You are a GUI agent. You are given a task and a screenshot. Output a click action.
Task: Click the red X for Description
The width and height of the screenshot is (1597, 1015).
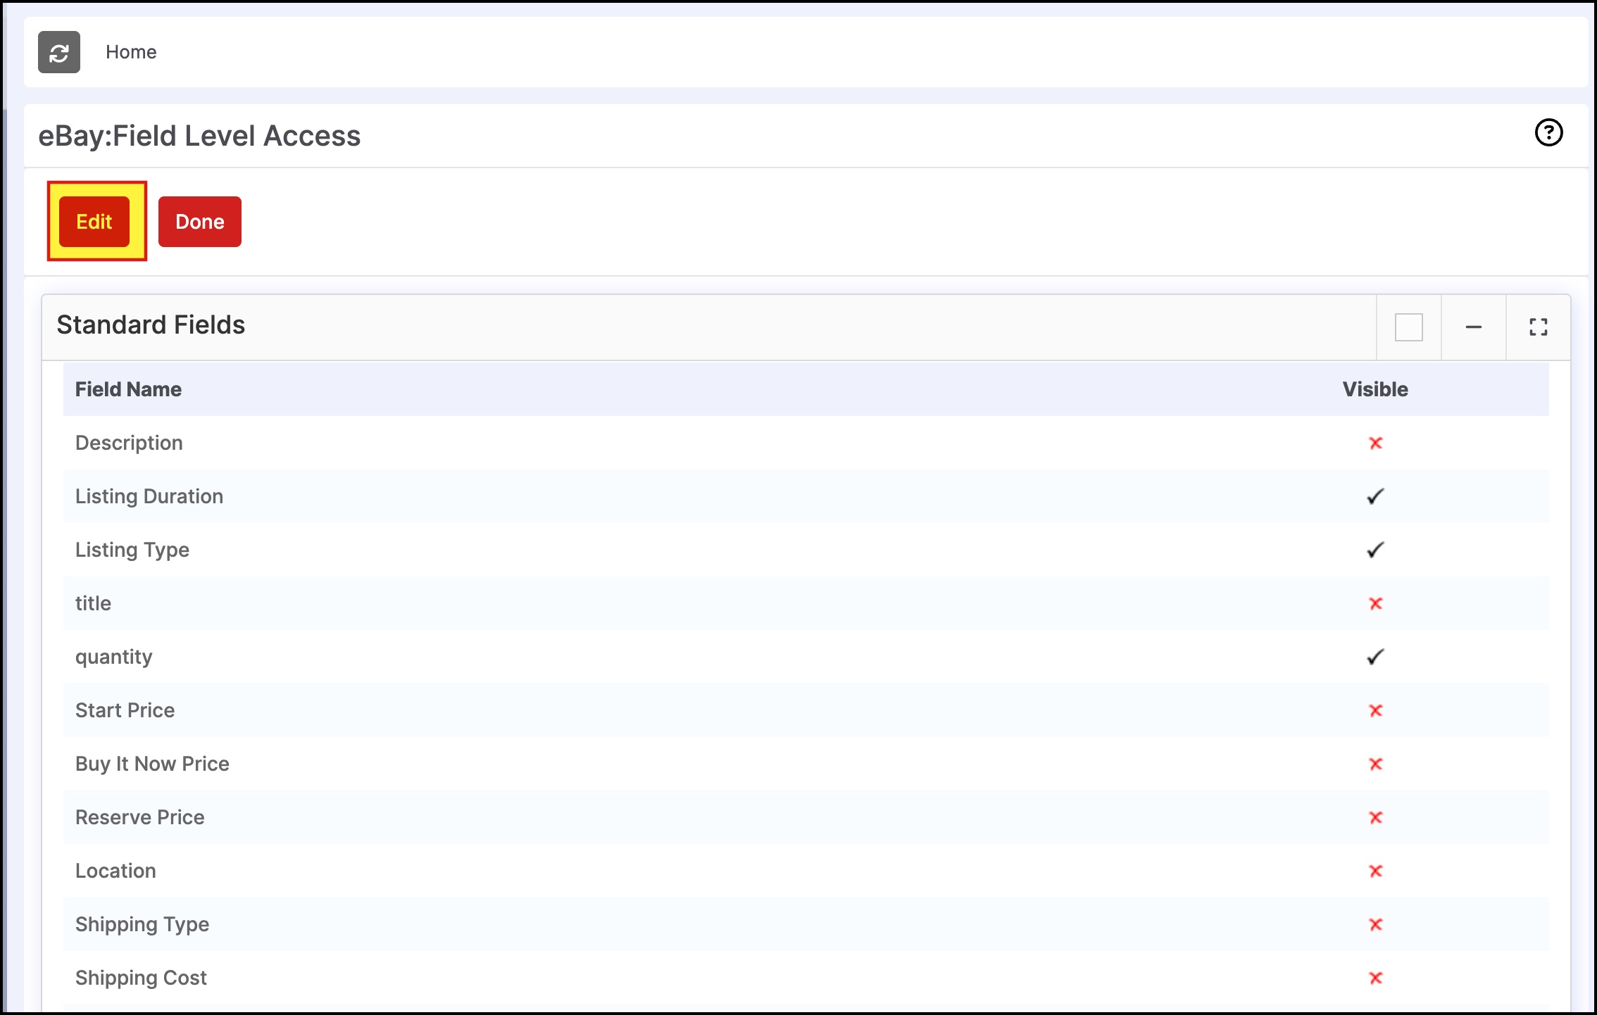coord(1375,443)
